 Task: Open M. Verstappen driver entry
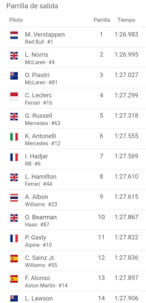tap(76, 37)
